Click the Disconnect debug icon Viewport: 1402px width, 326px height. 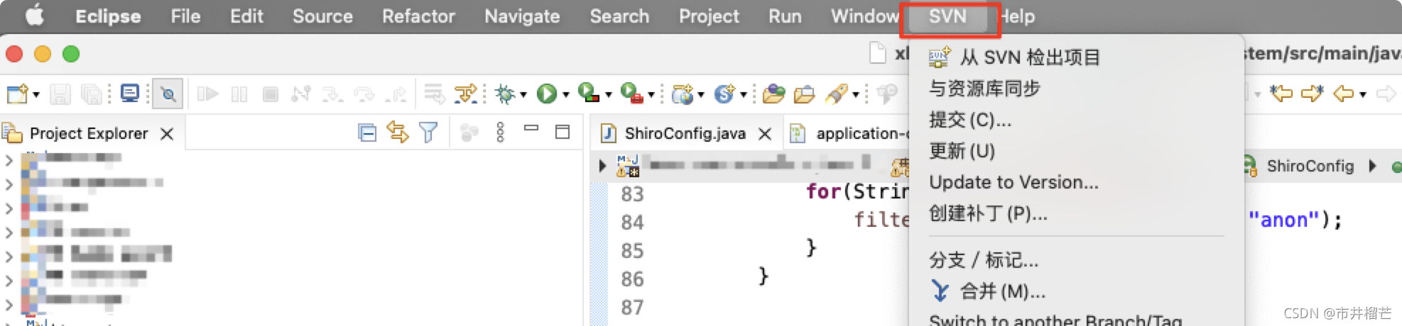[301, 94]
